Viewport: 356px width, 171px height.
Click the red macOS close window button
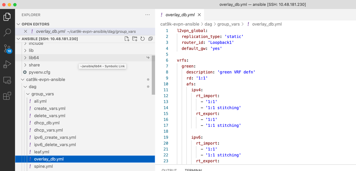point(4,5)
